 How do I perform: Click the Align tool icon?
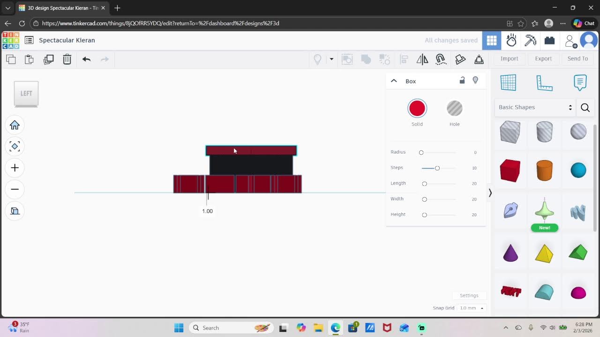tap(404, 59)
